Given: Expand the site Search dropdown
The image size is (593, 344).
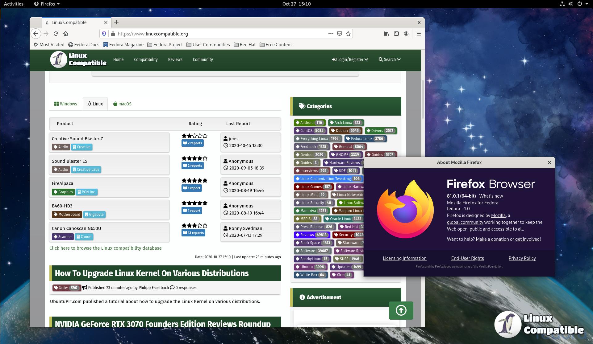Looking at the screenshot, I should [x=390, y=59].
